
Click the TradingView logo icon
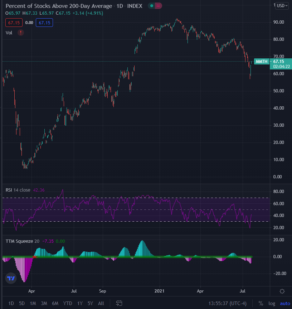click(x=11, y=278)
